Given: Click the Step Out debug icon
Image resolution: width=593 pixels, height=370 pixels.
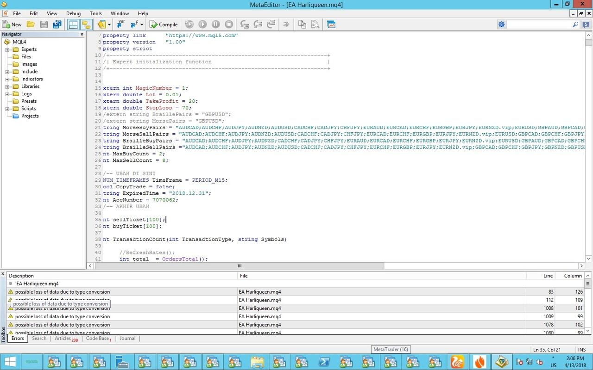Looking at the screenshot, I should pos(271,25).
